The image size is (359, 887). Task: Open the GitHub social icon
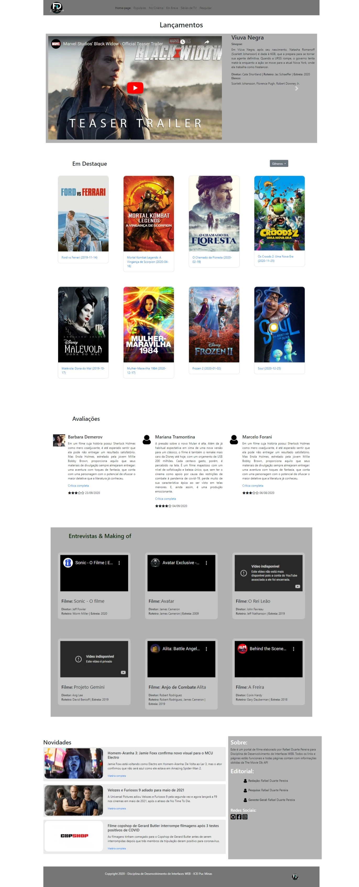233,817
